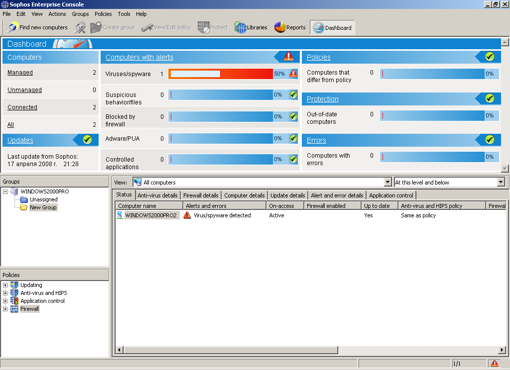Click the Firewall policy icon
510x370 pixels.
[14, 309]
